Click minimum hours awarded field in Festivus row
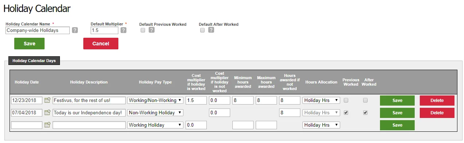 point(243,101)
